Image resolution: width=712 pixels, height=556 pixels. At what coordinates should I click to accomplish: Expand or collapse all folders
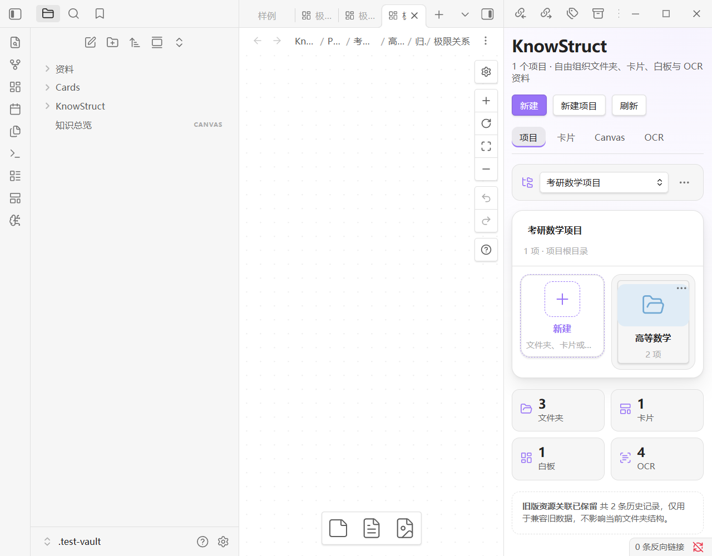pos(179,42)
